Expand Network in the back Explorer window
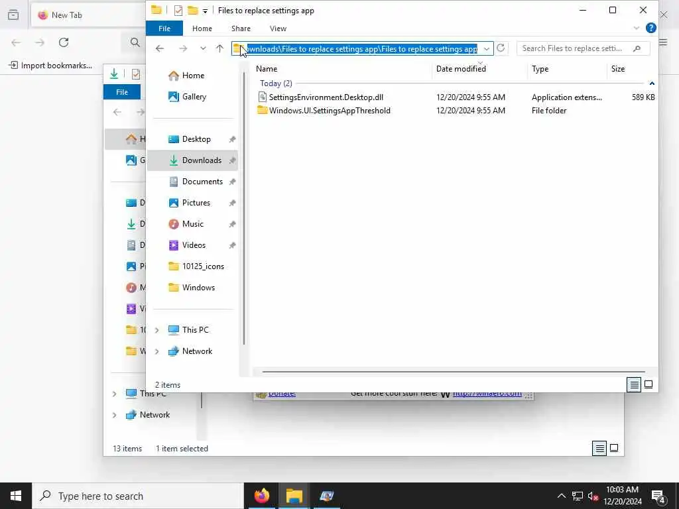 coord(114,415)
